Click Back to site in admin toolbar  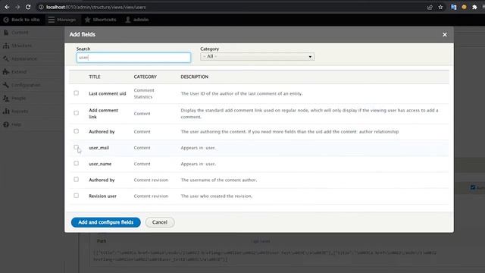tap(22, 20)
